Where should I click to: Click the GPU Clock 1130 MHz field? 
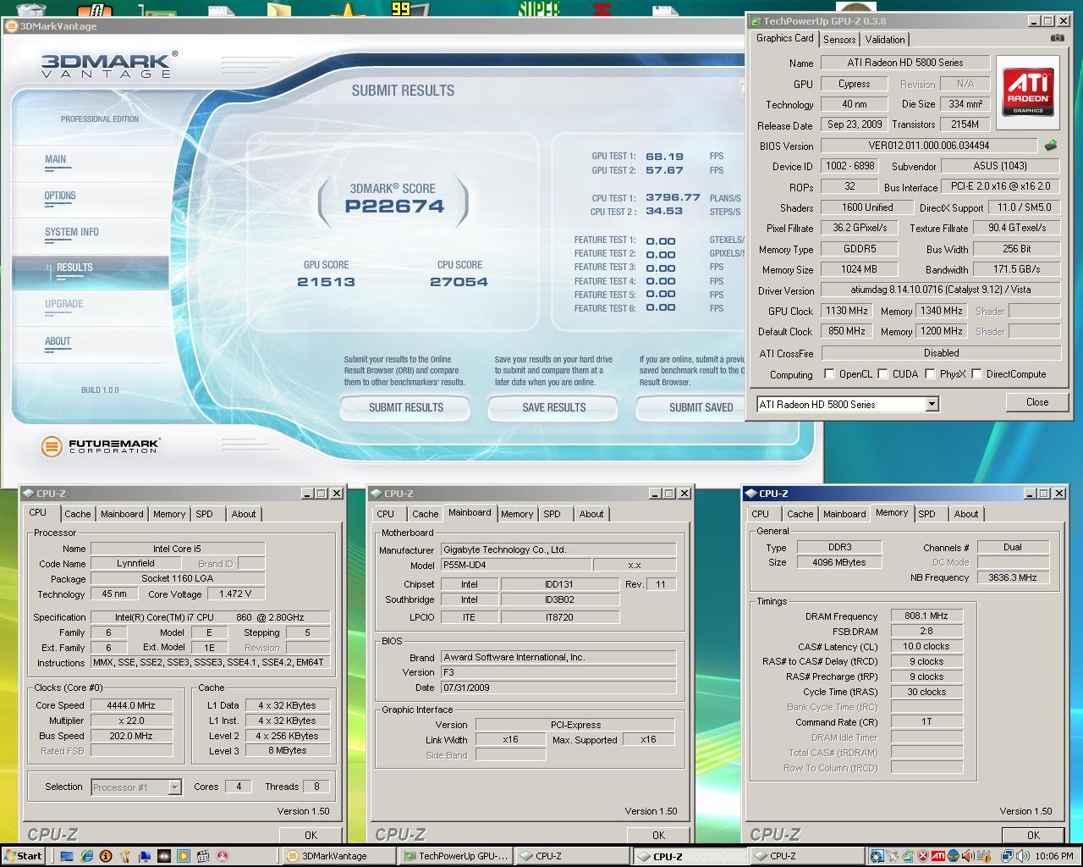tap(847, 311)
